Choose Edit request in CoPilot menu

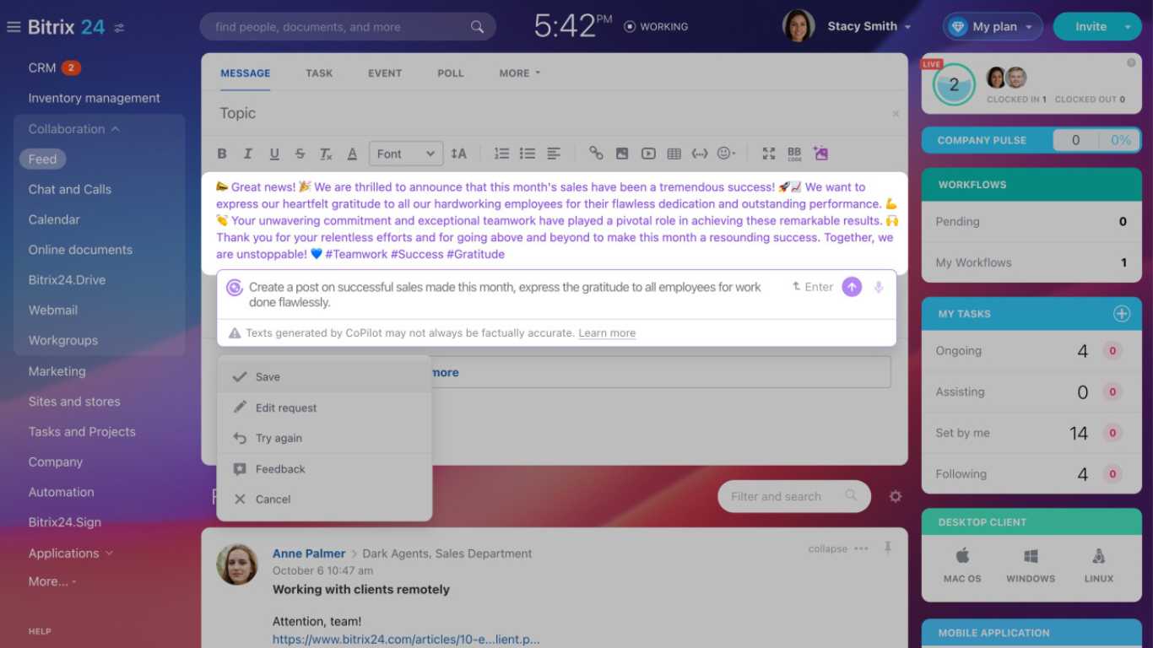tap(324, 408)
